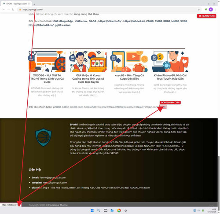This screenshot has width=220, height=214.
Task: Open 'XOSO66 – Nơi Giải Trí Thú Vị' title
Action: [x=47, y=79]
